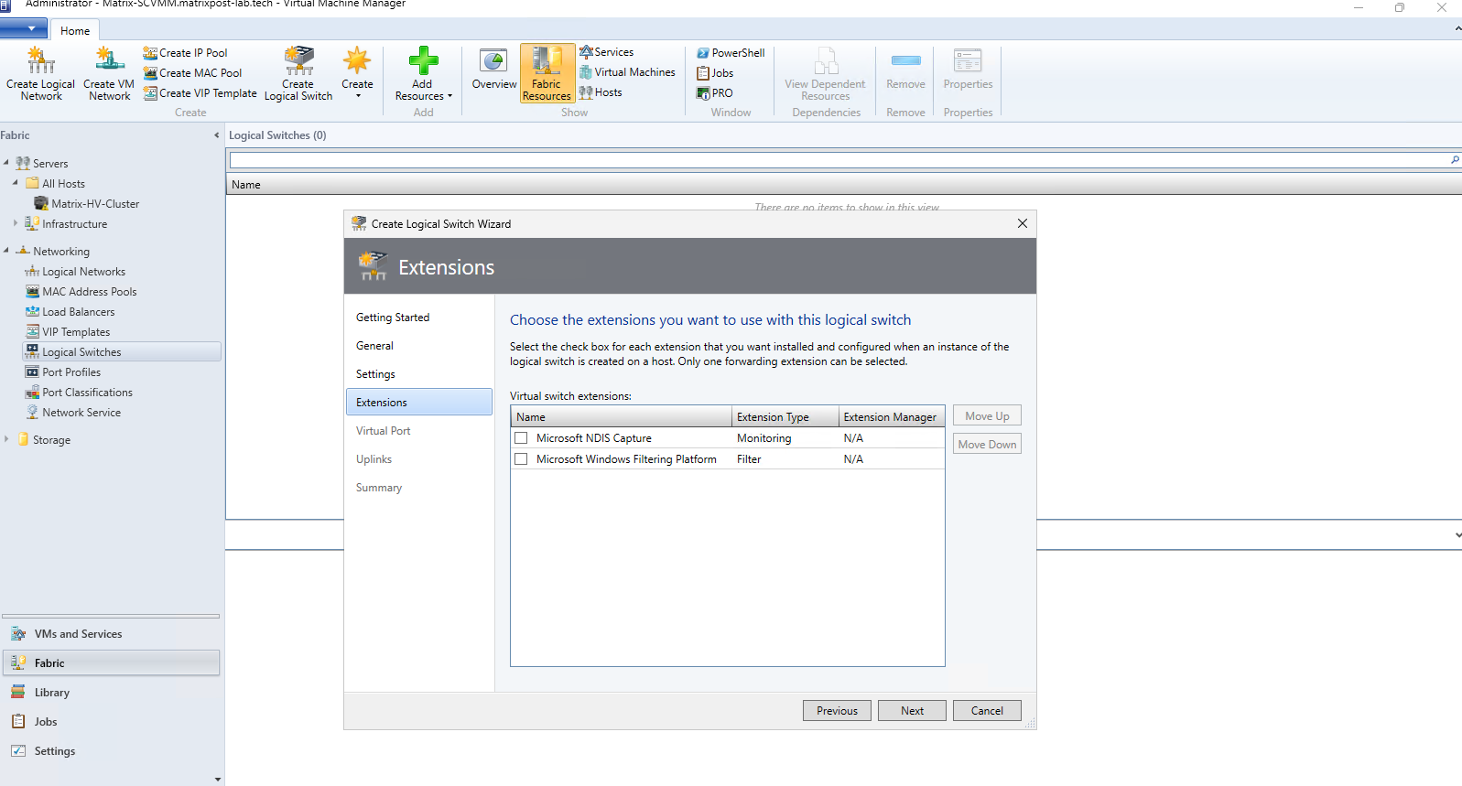Sort extensions by Extension Manager column
1462x786 pixels.
[892, 417]
